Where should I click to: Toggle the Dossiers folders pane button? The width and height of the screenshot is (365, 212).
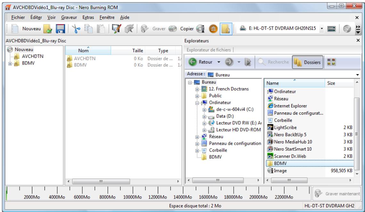[307, 62]
